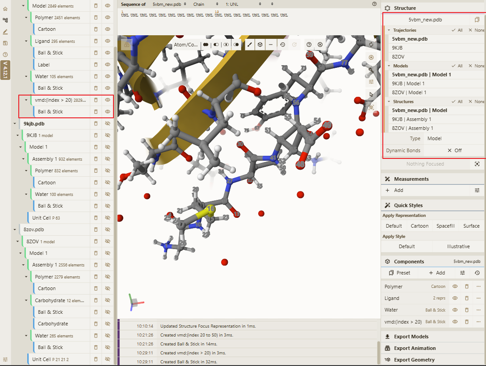This screenshot has height=366, width=486.
Task: Show the 9kjb.pdb structure
Action: point(108,124)
